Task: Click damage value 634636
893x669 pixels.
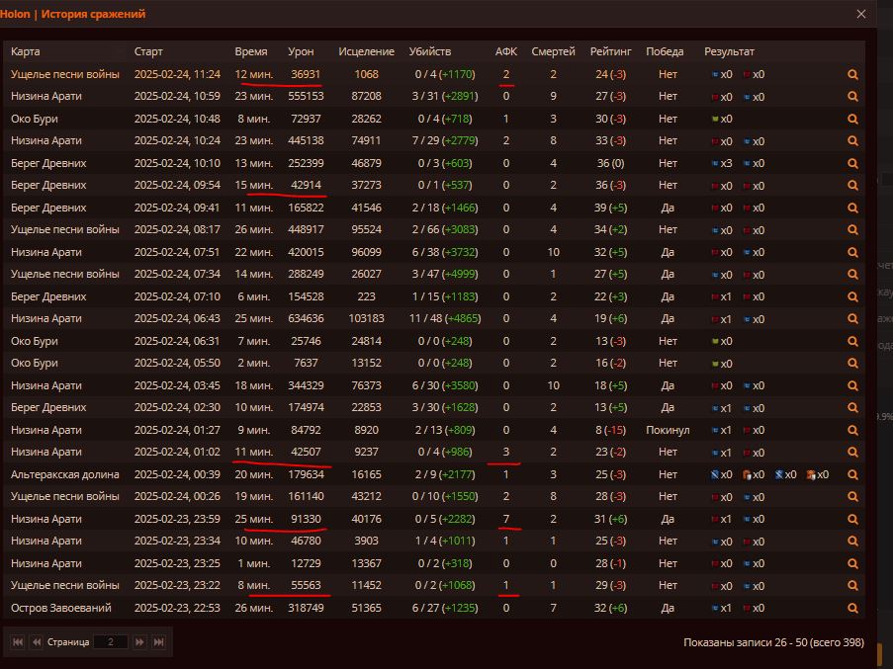Action: tap(306, 318)
